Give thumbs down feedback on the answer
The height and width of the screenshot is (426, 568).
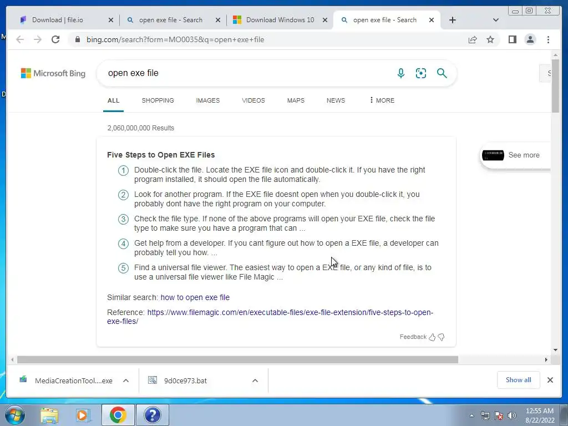pos(441,337)
